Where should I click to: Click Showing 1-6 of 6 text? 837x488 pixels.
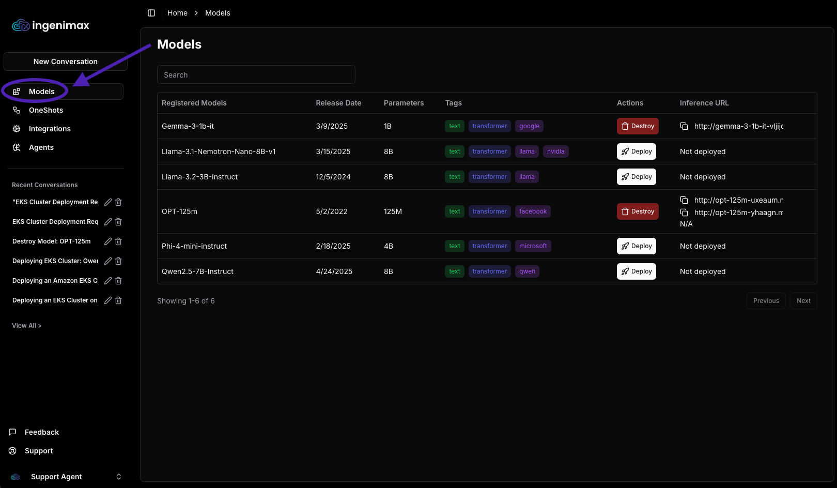click(186, 301)
